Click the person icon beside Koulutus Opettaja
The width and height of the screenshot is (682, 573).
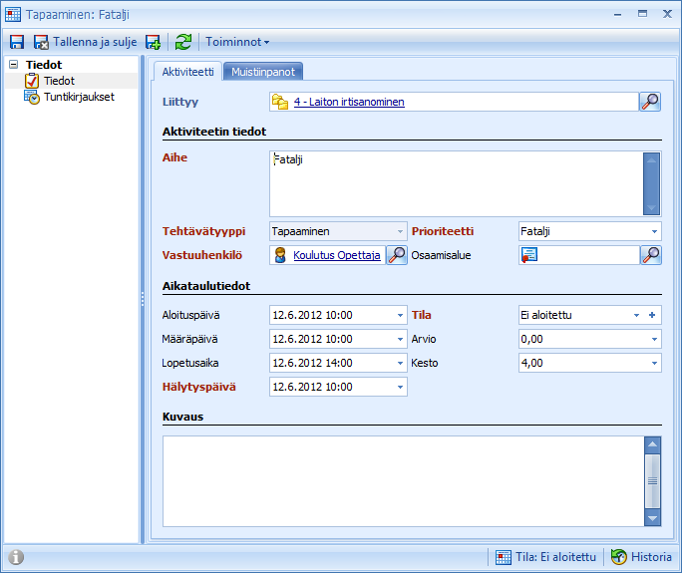tap(280, 255)
